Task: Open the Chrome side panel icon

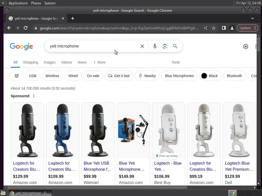Action: point(224,28)
